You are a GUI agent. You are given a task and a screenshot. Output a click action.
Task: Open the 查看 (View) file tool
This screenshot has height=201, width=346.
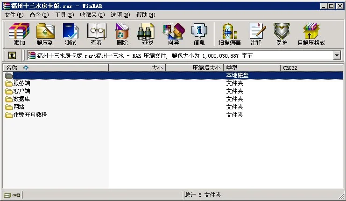pyautogui.click(x=96, y=34)
